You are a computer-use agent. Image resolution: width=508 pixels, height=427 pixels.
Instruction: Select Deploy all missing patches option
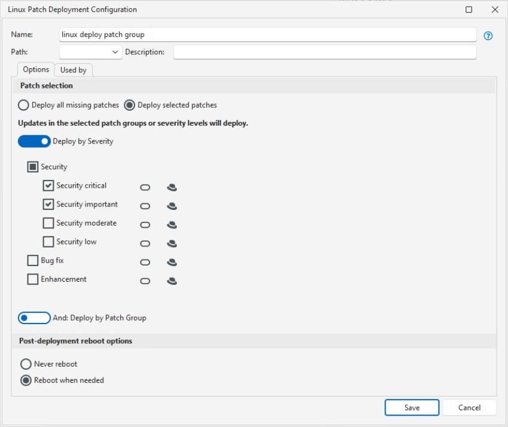click(x=24, y=105)
